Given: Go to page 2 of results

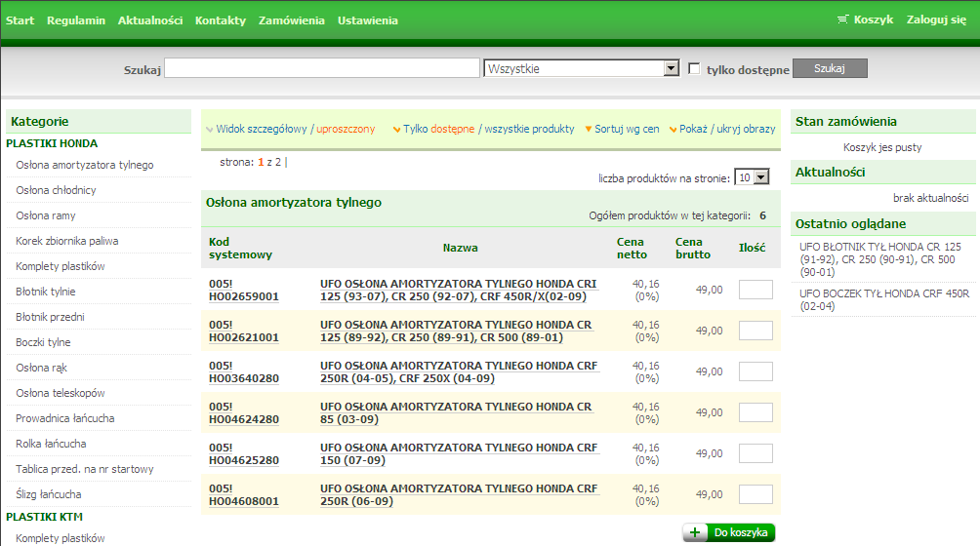Looking at the screenshot, I should [278, 162].
